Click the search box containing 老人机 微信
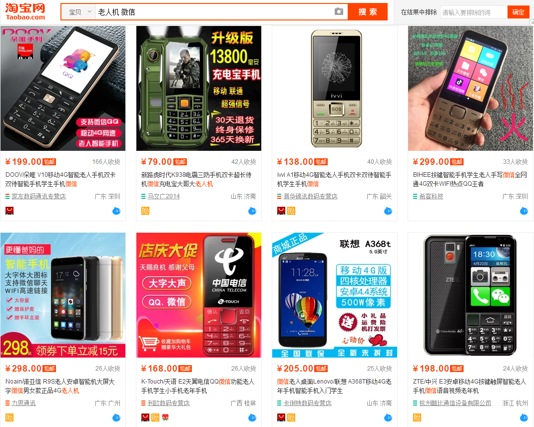Screen dimensions: 534x427 click(x=215, y=12)
